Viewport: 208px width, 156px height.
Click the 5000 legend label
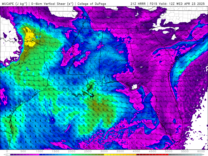pos(168,151)
